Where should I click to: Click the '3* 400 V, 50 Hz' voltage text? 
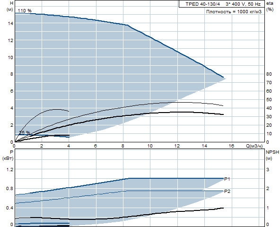pos(243,4)
